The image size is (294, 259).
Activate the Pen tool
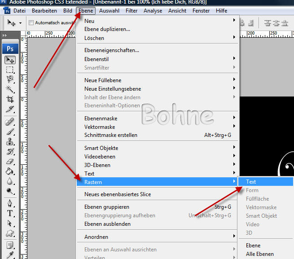[10, 203]
